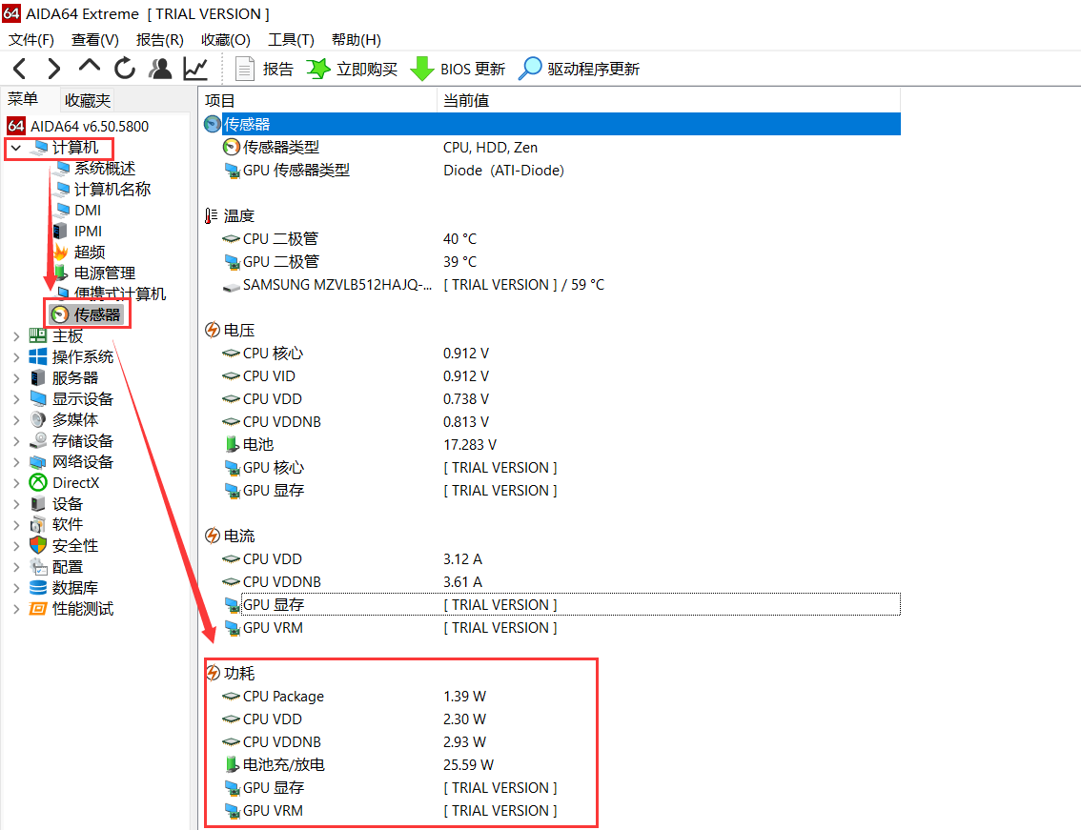Click the refresh icon in toolbar
The image size is (1081, 830).
(x=125, y=69)
